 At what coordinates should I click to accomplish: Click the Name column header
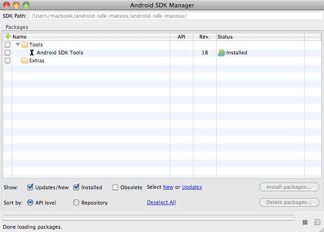[91, 37]
